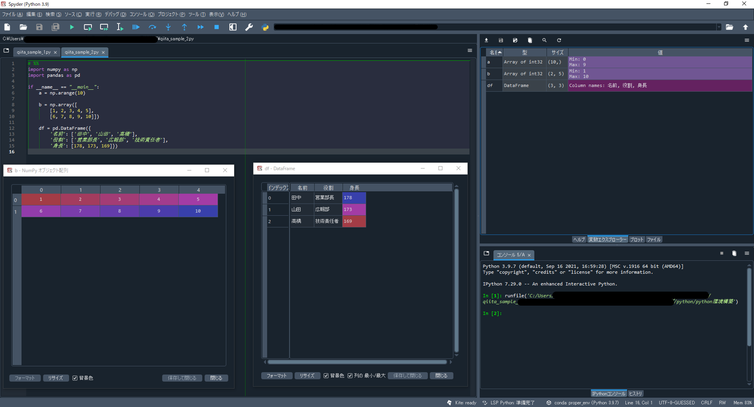Refresh the Variable Explorer list
Image resolution: width=754 pixels, height=407 pixels.
(x=559, y=40)
